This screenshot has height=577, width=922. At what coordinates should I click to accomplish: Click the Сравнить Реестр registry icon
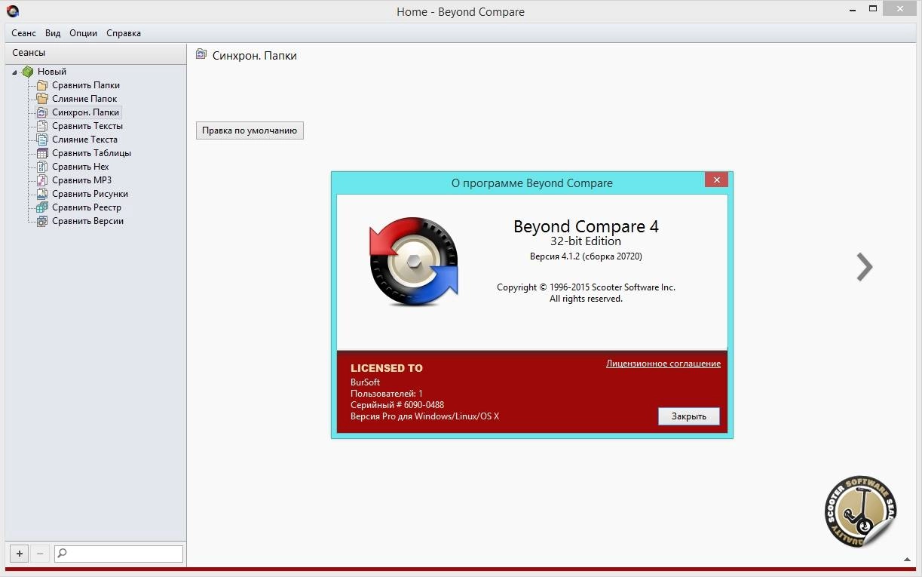click(42, 207)
